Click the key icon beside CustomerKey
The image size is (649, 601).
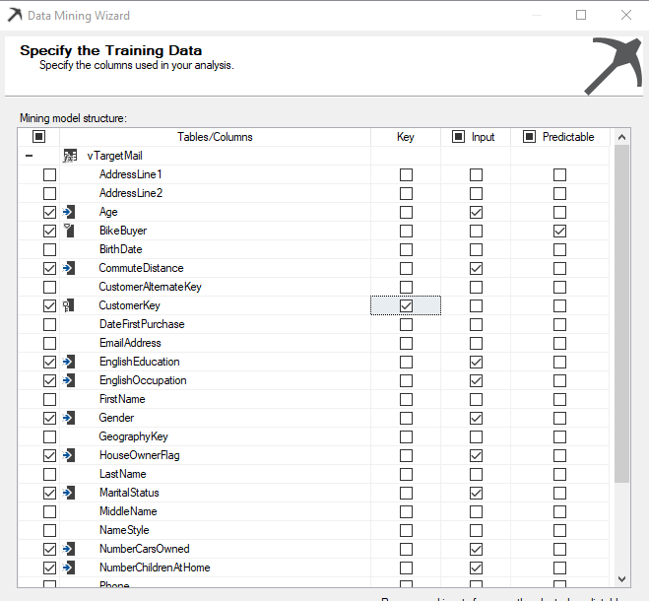pos(69,305)
